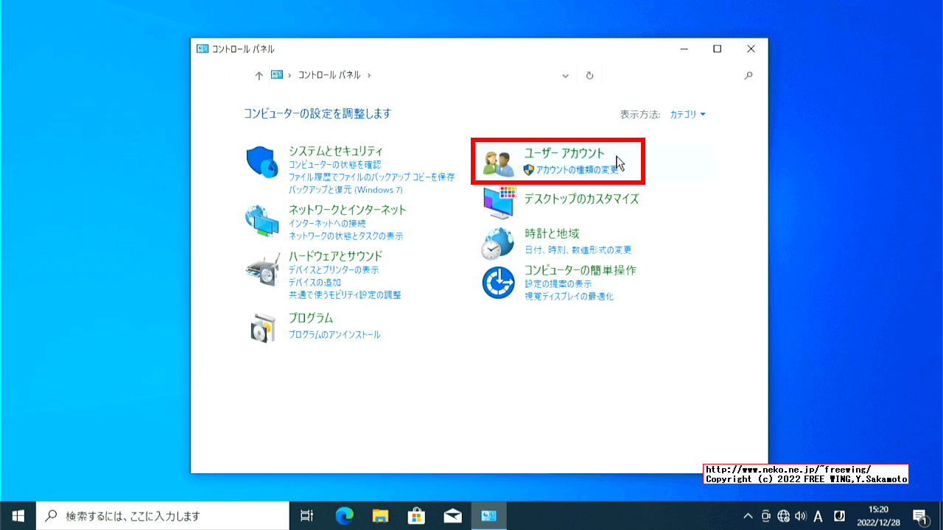The width and height of the screenshot is (943, 530).
Task: Click the search magnifier in Control Panel
Action: coord(748,75)
